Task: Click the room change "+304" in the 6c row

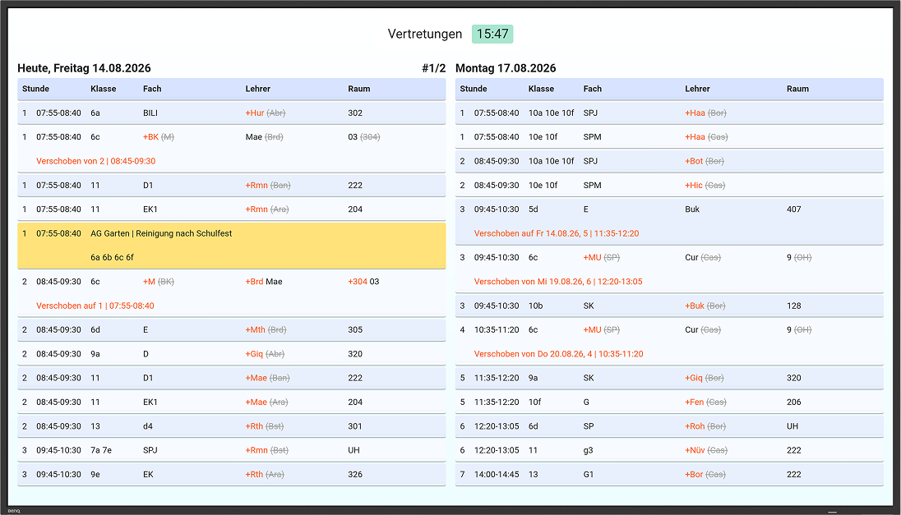Action: (x=358, y=282)
